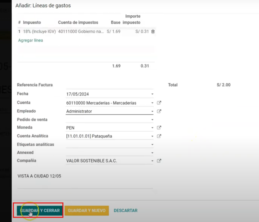The image size is (259, 222).
Task: Expand the Pedido de venta dropdown
Action: tap(152, 119)
